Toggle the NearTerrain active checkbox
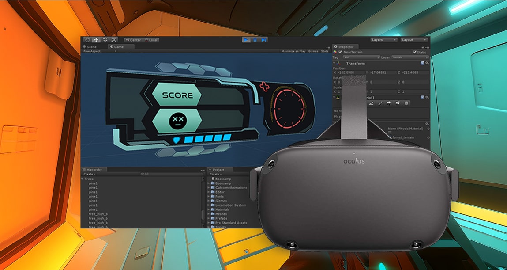The width and height of the screenshot is (507, 270). click(340, 52)
